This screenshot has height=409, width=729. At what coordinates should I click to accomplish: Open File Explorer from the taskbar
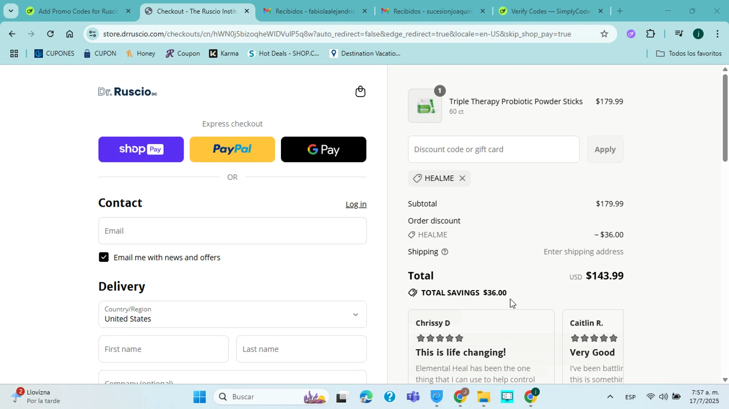tap(484, 397)
